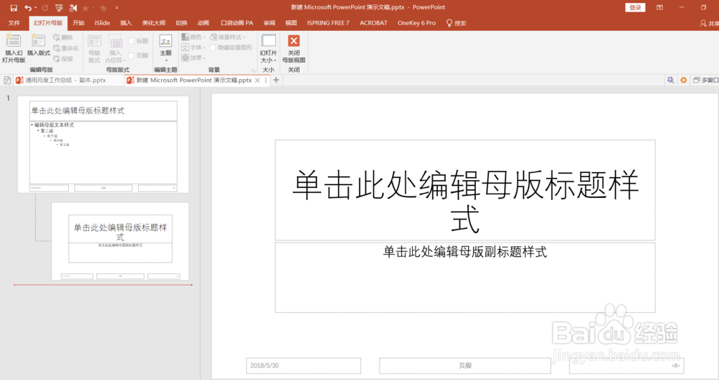Open the 美化大师 tab
Viewport: 719px width, 380px height.
154,23
